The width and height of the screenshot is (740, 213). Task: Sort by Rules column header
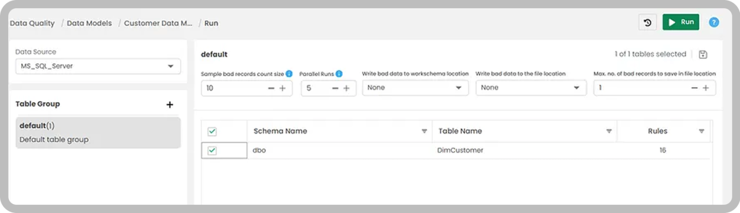tap(658, 131)
